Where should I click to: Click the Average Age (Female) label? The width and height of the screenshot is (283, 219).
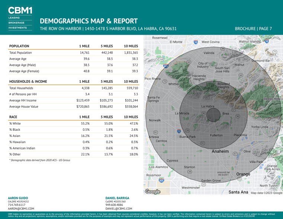(x=24, y=71)
